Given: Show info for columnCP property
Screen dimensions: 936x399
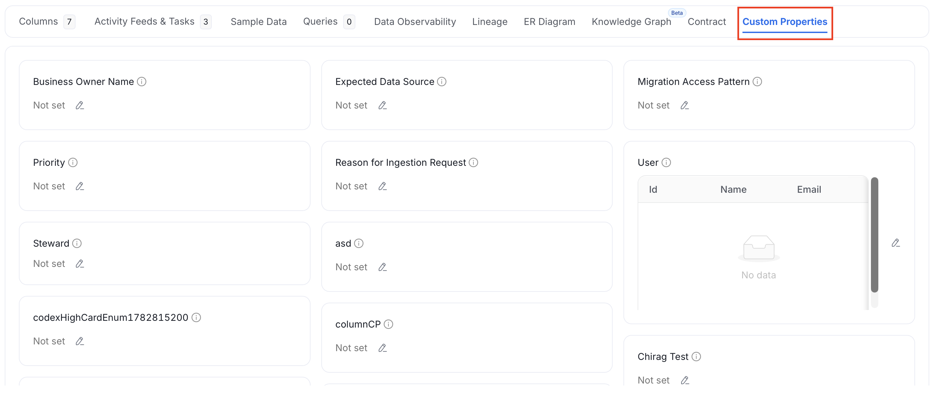Looking at the screenshot, I should (388, 324).
